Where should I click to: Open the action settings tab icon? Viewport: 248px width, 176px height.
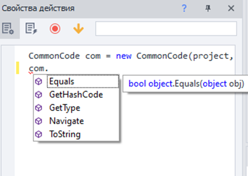coord(8,29)
